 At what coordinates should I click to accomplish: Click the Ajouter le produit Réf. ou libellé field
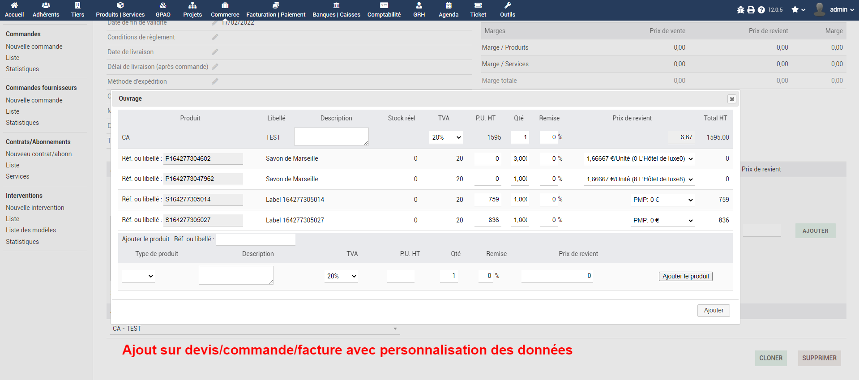click(x=256, y=239)
